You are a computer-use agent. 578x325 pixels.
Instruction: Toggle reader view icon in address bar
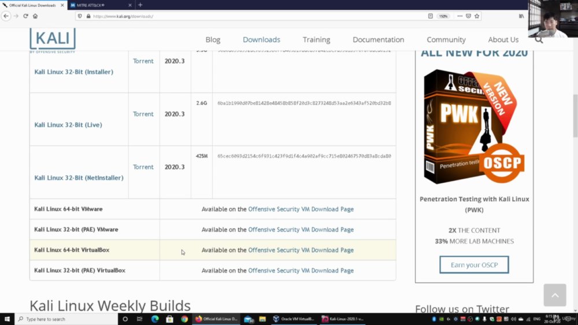(430, 16)
